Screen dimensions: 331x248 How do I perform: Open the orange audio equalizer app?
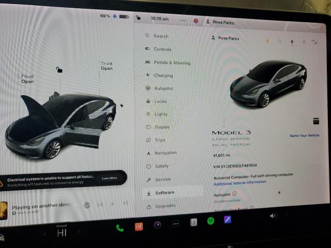pyautogui.click(x=139, y=227)
